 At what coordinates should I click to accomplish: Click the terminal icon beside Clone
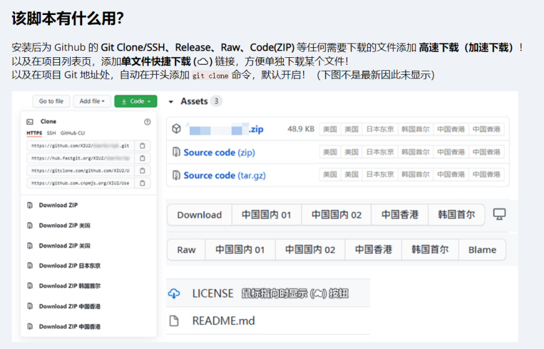click(30, 122)
